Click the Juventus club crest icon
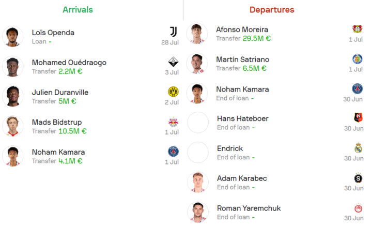The image size is (372, 226). (174, 32)
